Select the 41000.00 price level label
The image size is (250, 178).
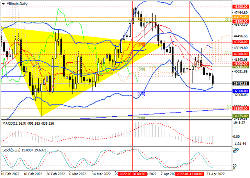241,63
